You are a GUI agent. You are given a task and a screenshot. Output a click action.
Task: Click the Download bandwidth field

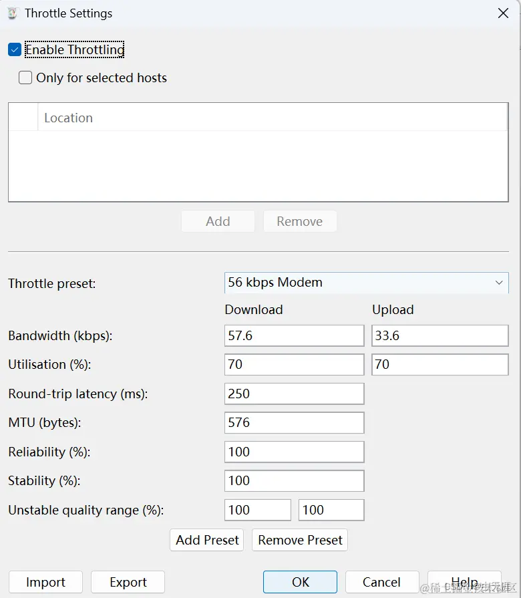(x=294, y=335)
